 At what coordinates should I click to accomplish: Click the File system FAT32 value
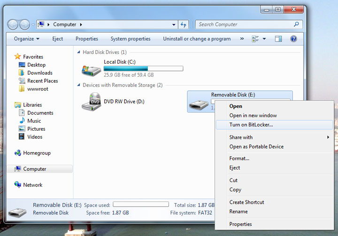(x=205, y=213)
